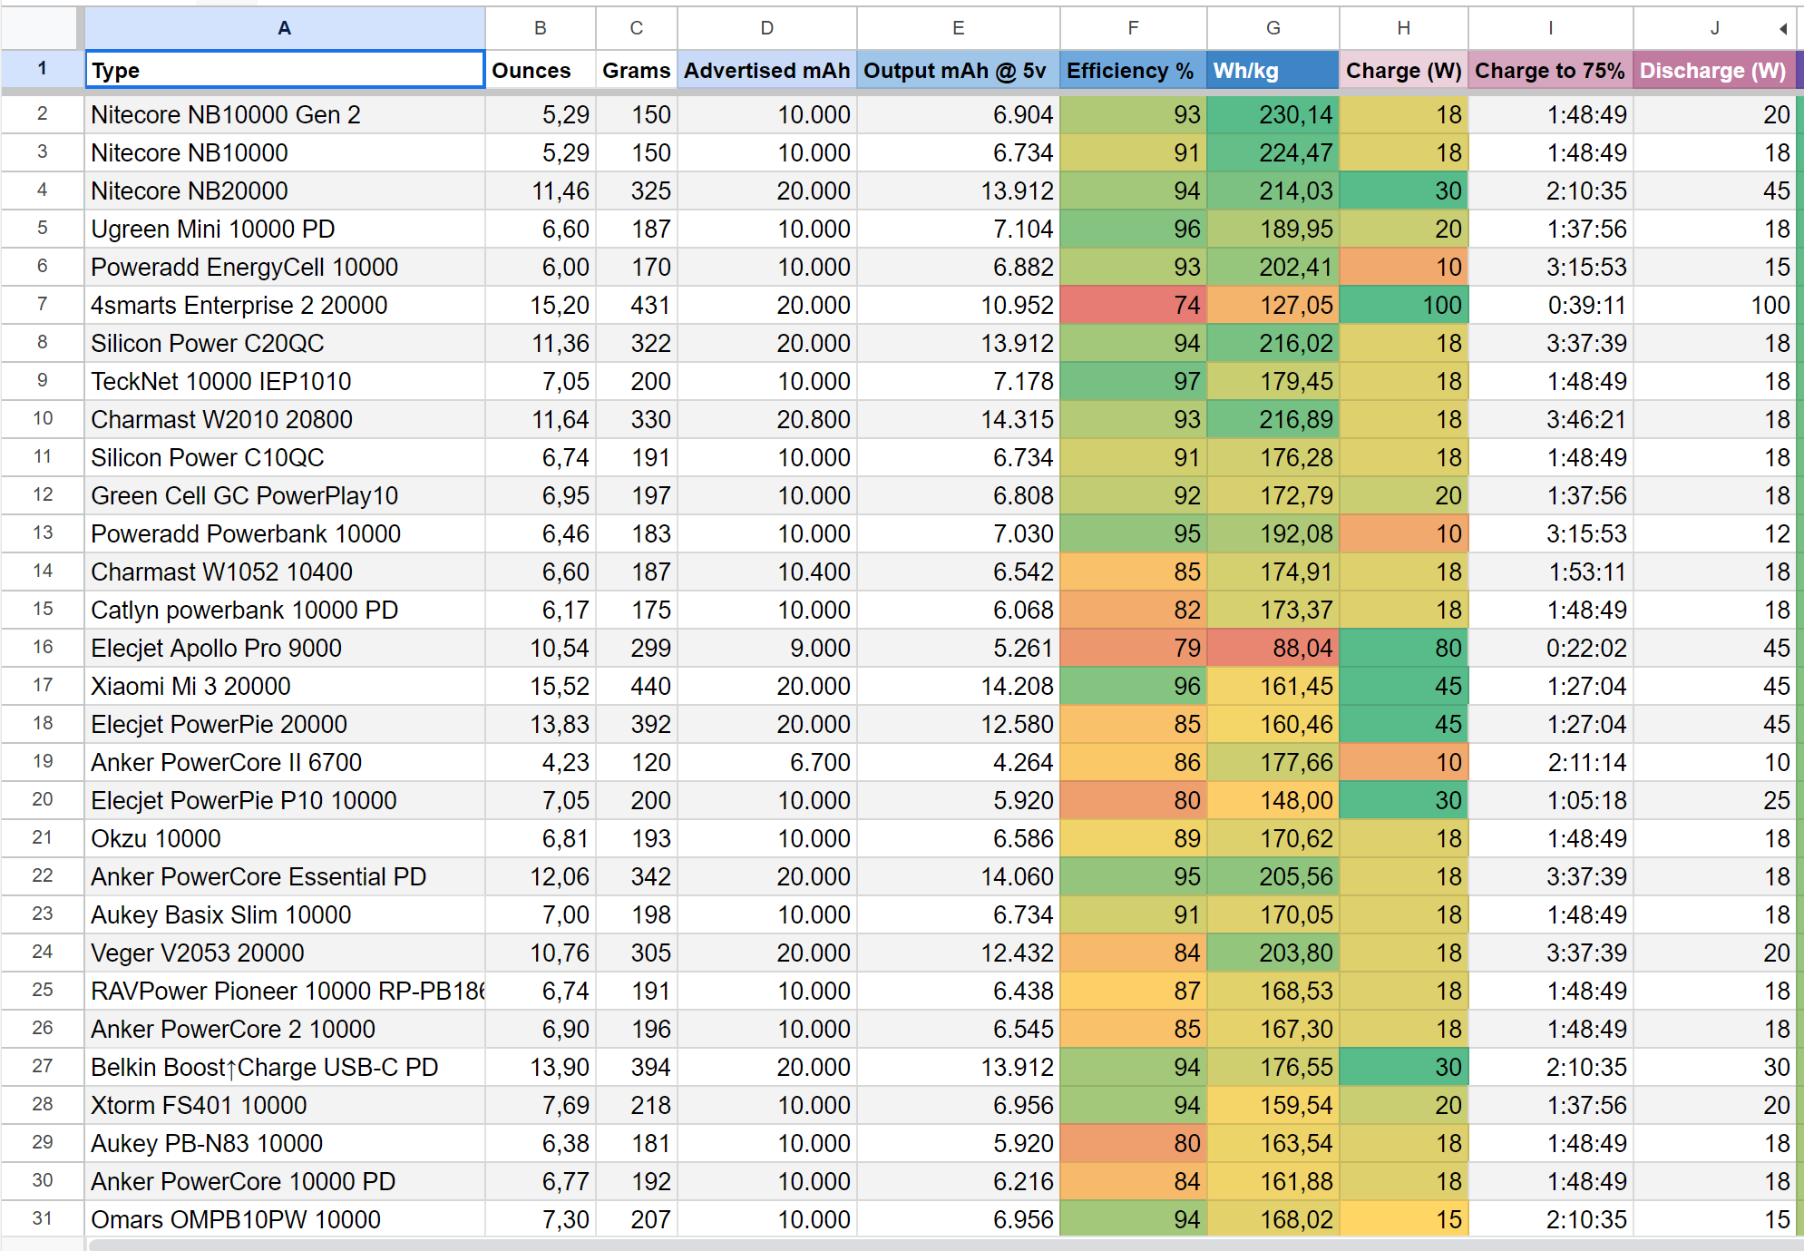Select row 7 header number
1804x1251 pixels.
(42, 304)
